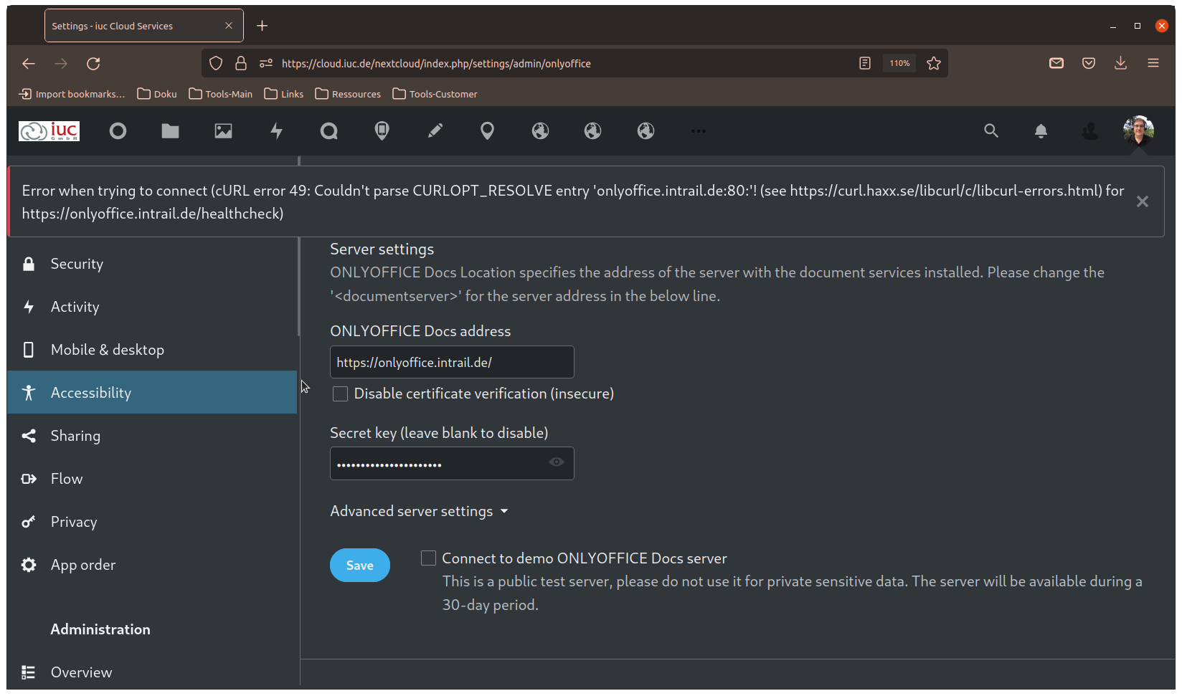The image size is (1182, 696).
Task: Select Sharing in the settings sidebar
Action: pos(75,435)
